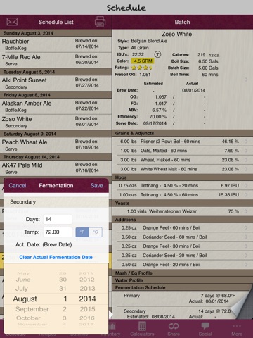The image size is (253, 338).
Task: Open the Social chat bubble icon
Action: pos(205,326)
